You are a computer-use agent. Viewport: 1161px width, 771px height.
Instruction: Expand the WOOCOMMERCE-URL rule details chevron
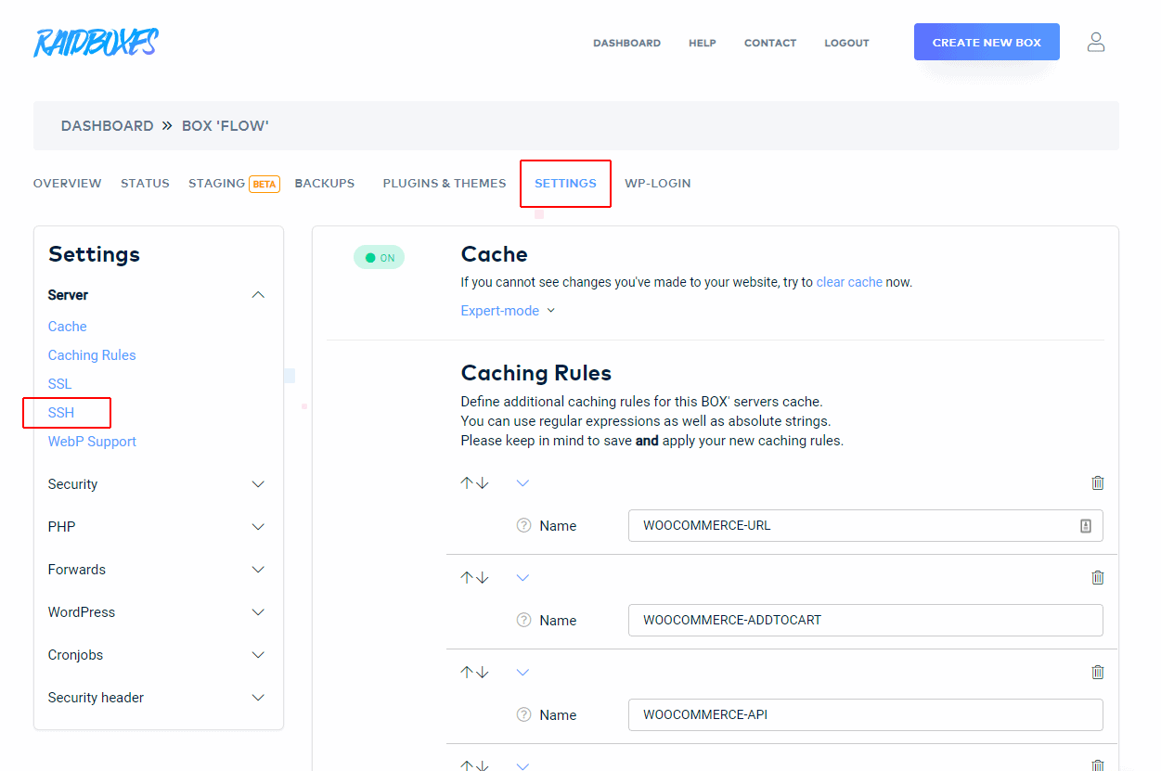pos(522,482)
